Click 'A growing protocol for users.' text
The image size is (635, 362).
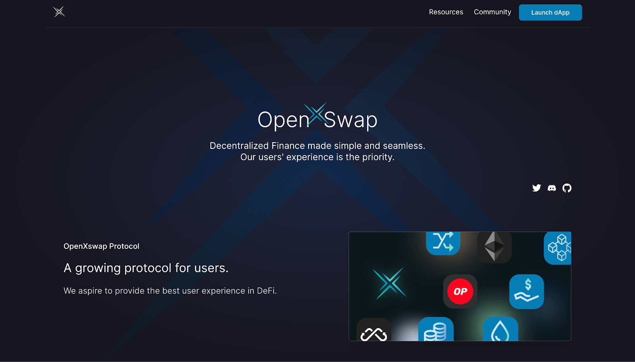(146, 268)
